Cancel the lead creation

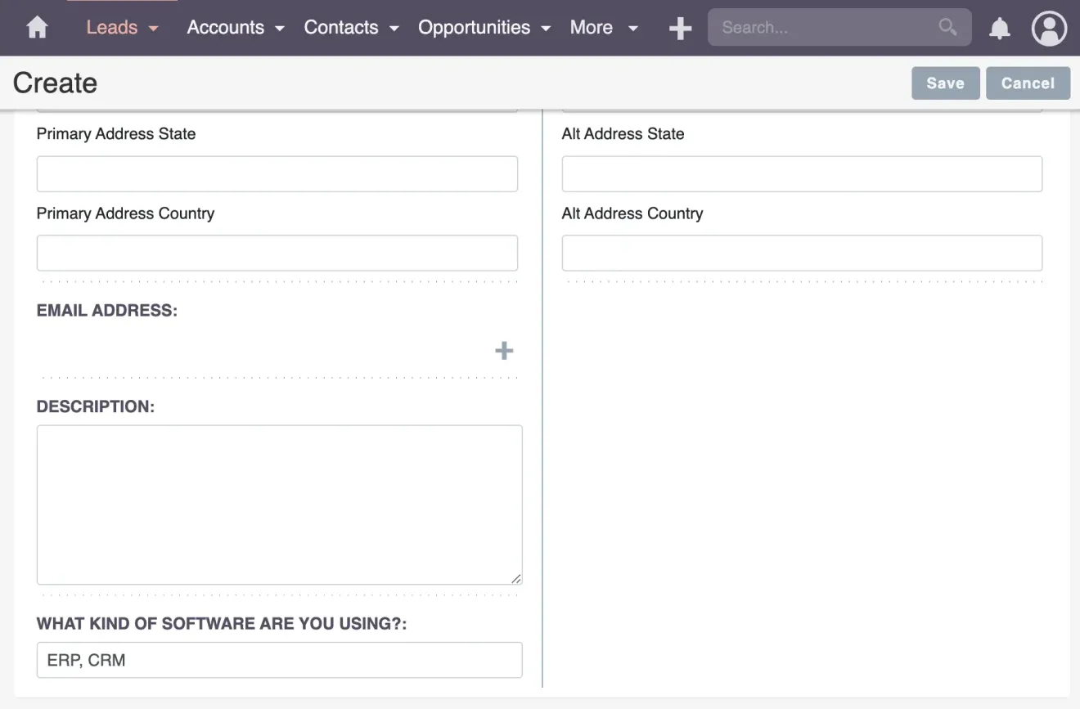(x=1028, y=83)
